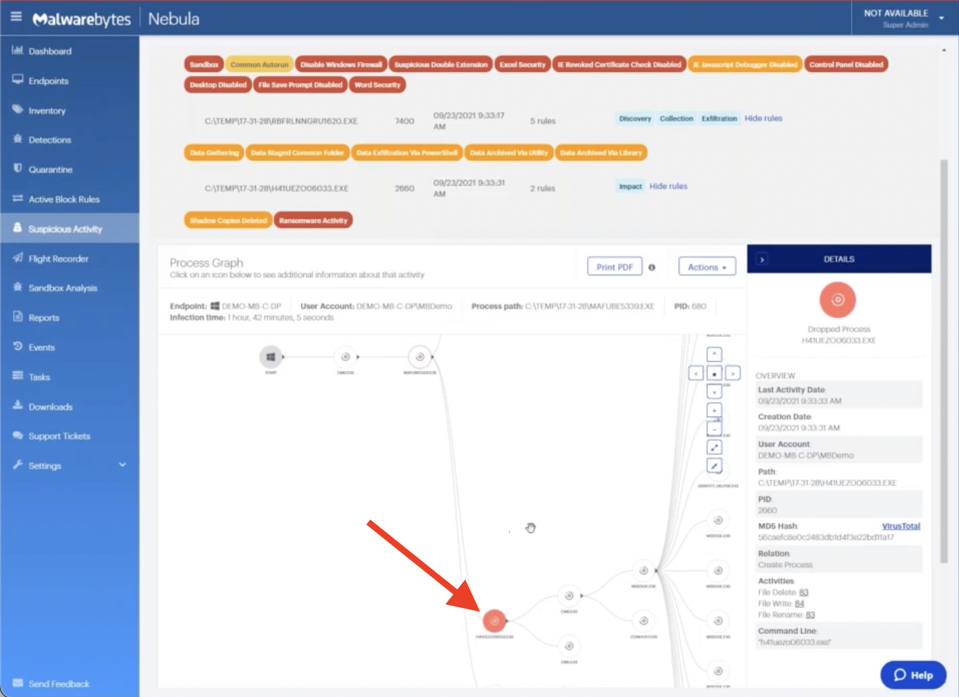Click the Data Exfiltration Via PowerShell tag

click(407, 153)
